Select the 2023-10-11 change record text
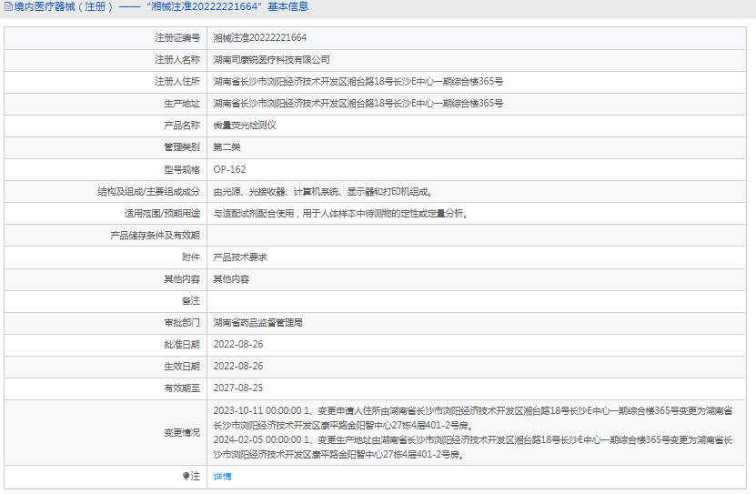Screen dimensions: 756x494 (473, 418)
